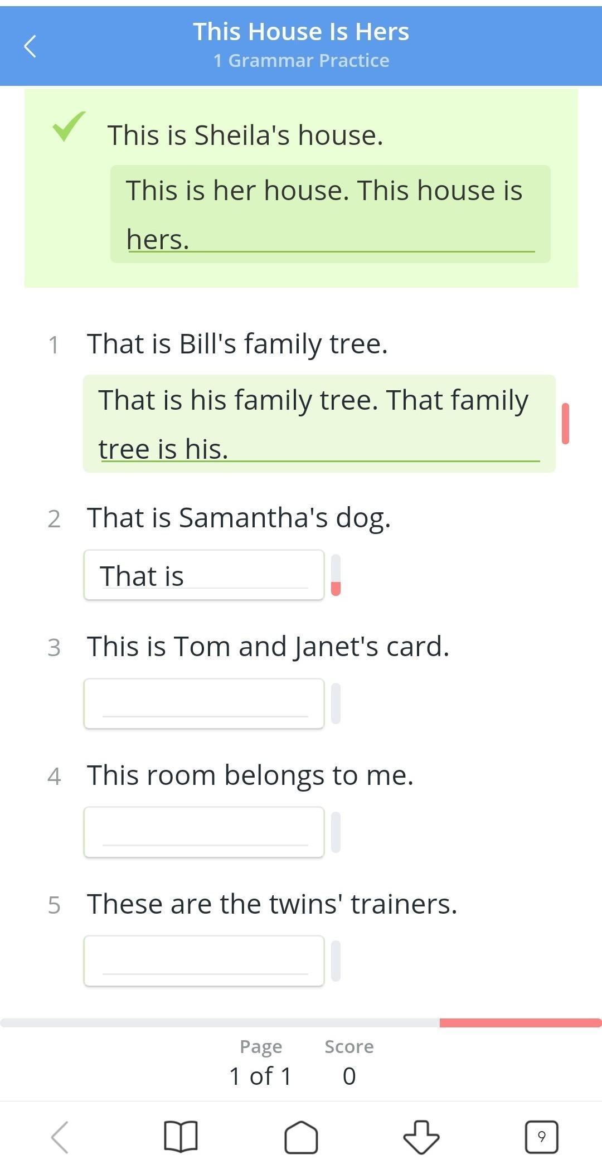Tap the browser back chevron in the bottom bar
Image resolution: width=602 pixels, height=1174 pixels.
click(x=60, y=1137)
